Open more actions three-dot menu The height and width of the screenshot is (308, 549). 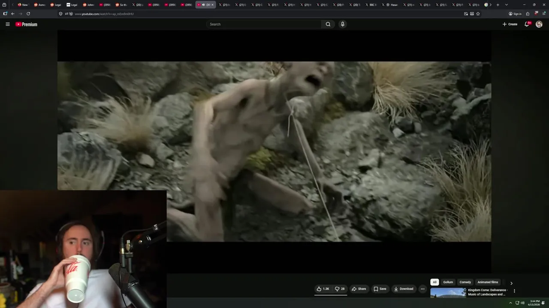coord(422,289)
